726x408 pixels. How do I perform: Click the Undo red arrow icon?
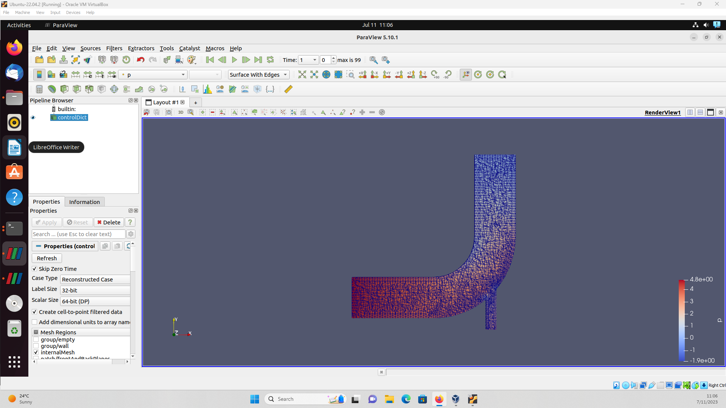(141, 60)
